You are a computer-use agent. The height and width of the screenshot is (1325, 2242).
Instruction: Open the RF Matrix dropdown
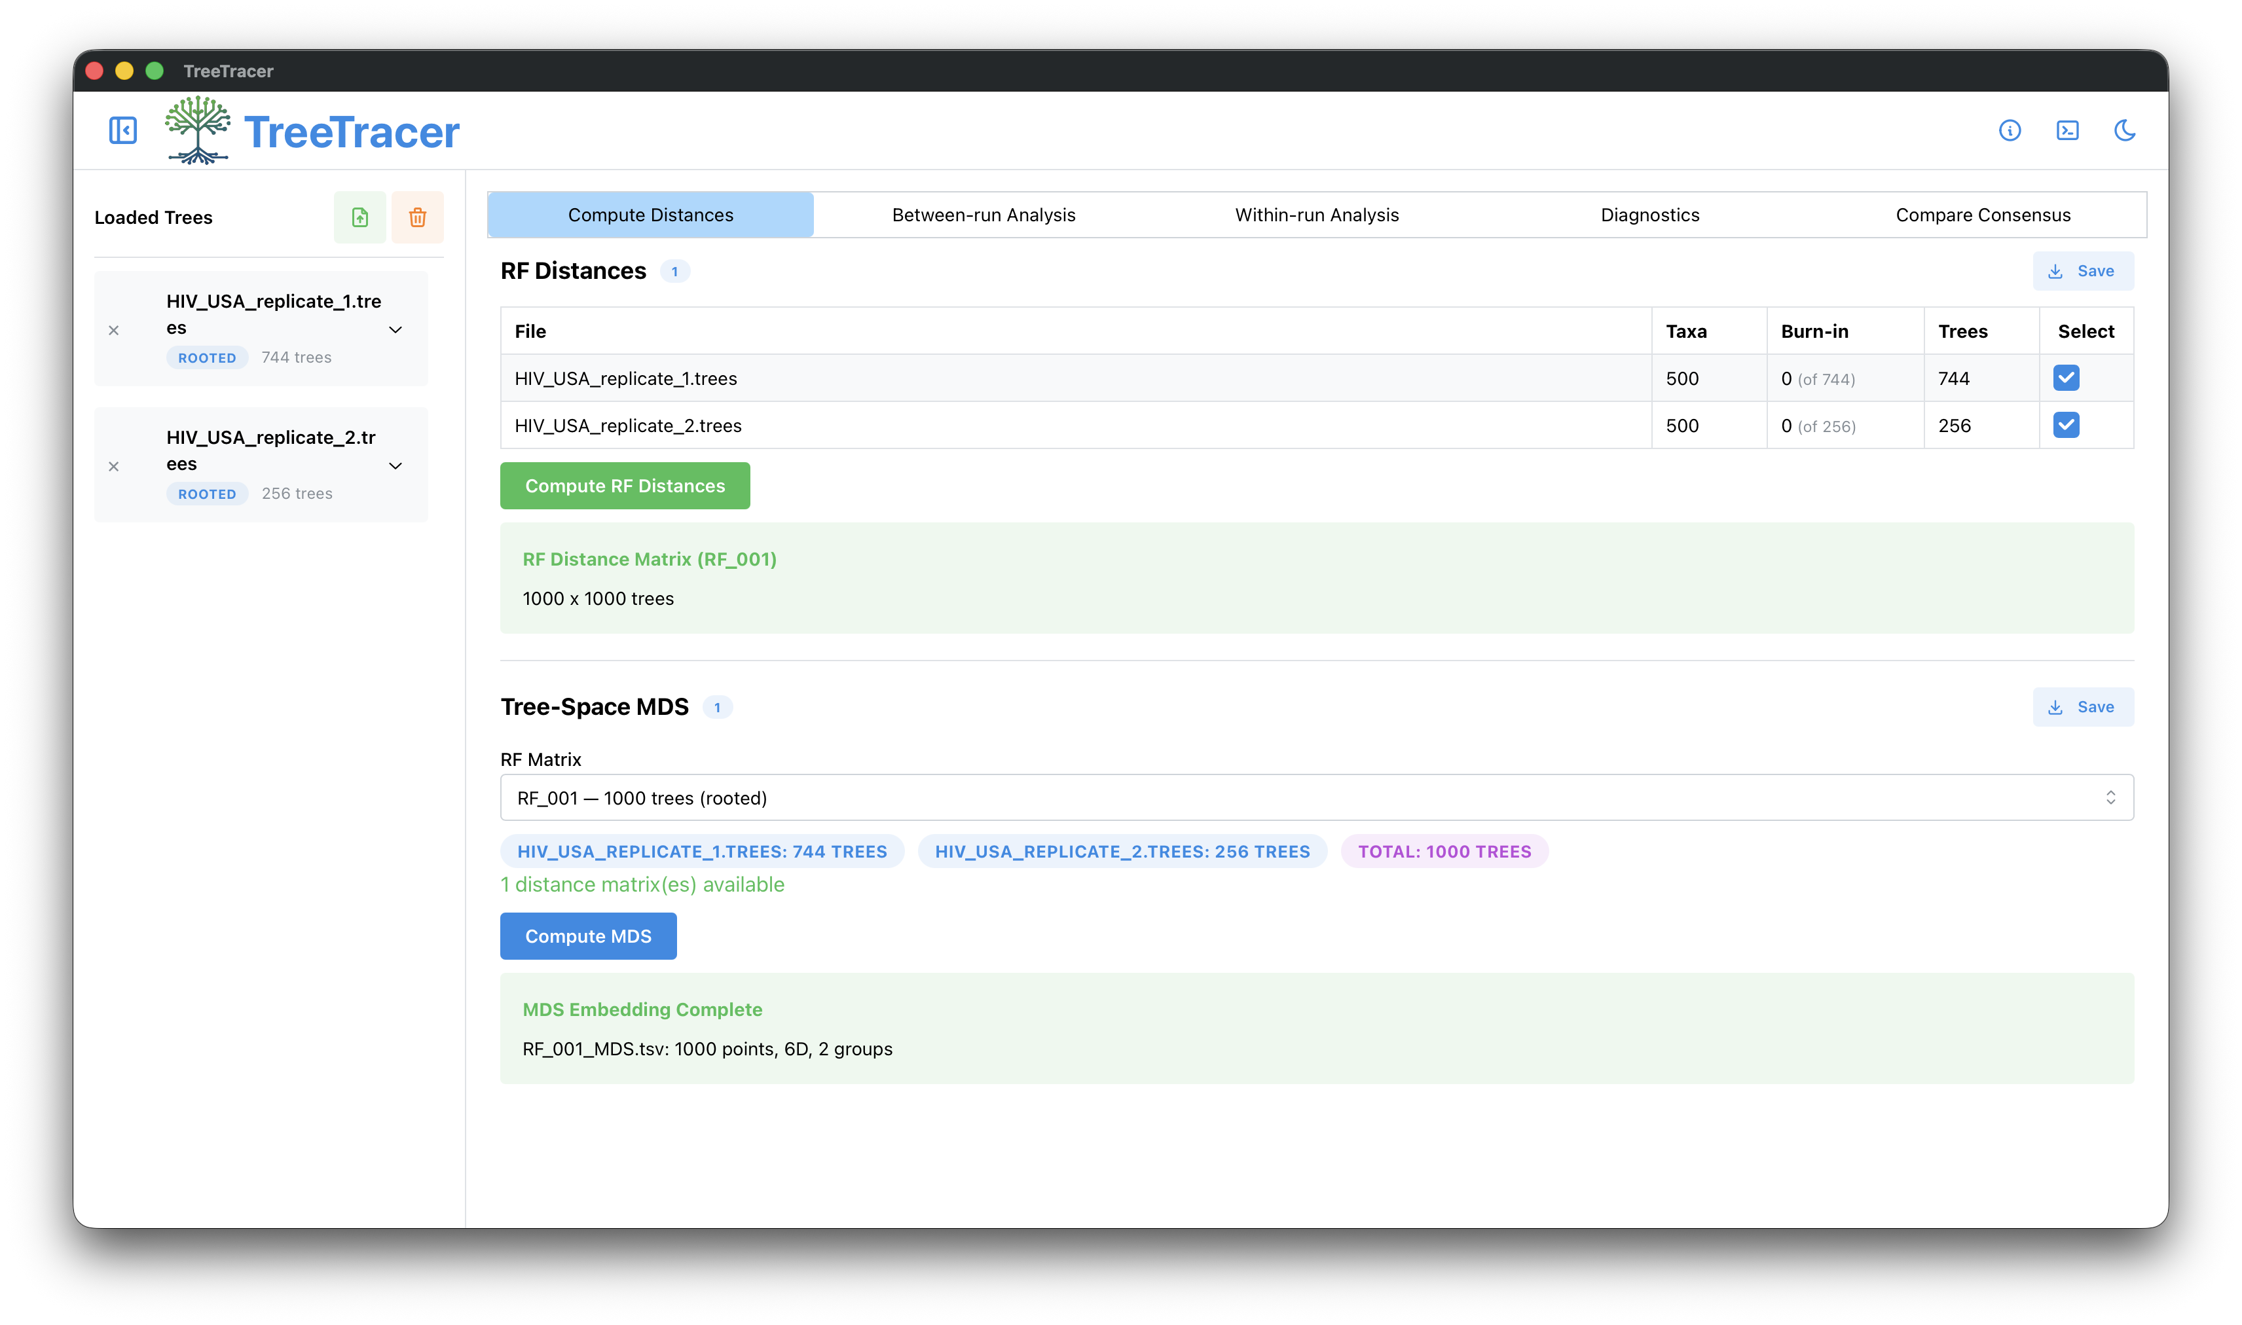[1316, 797]
